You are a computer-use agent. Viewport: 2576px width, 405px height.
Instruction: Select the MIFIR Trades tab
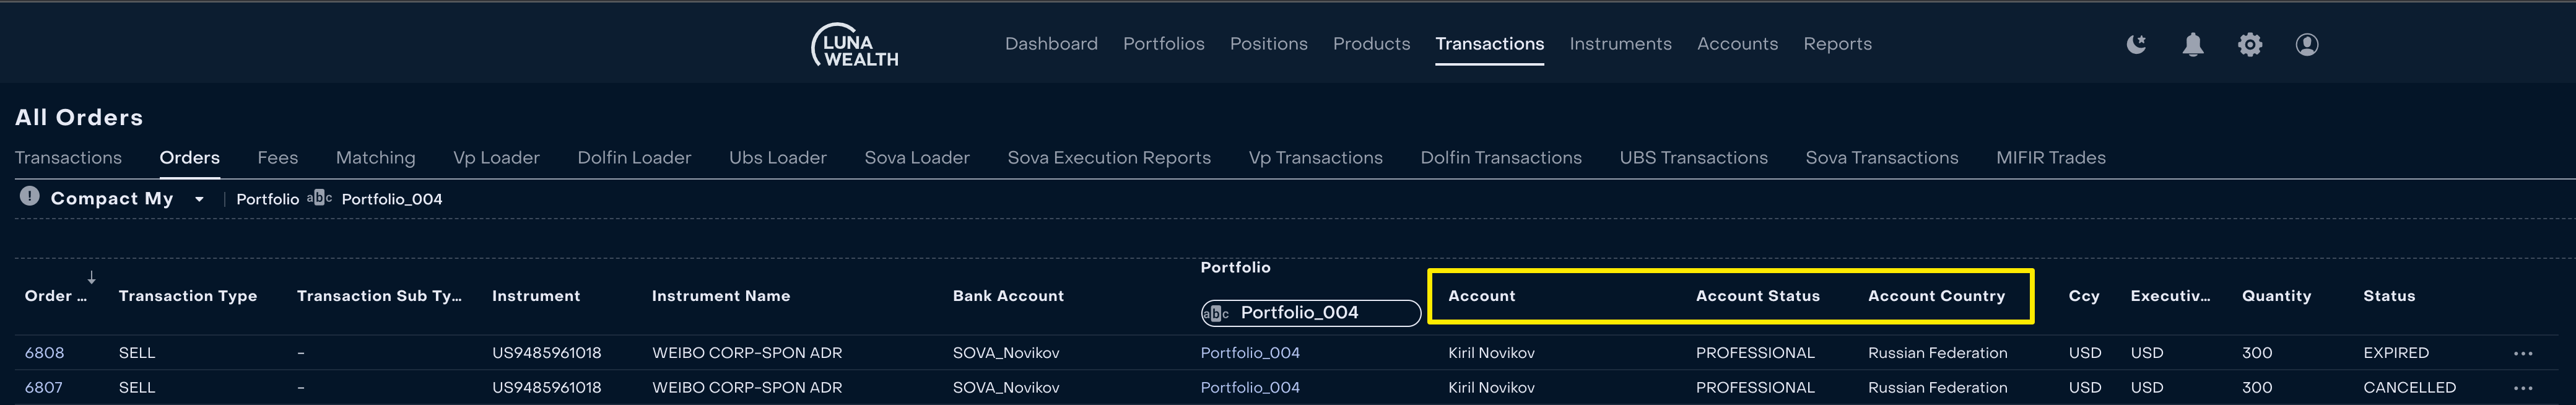point(2050,158)
